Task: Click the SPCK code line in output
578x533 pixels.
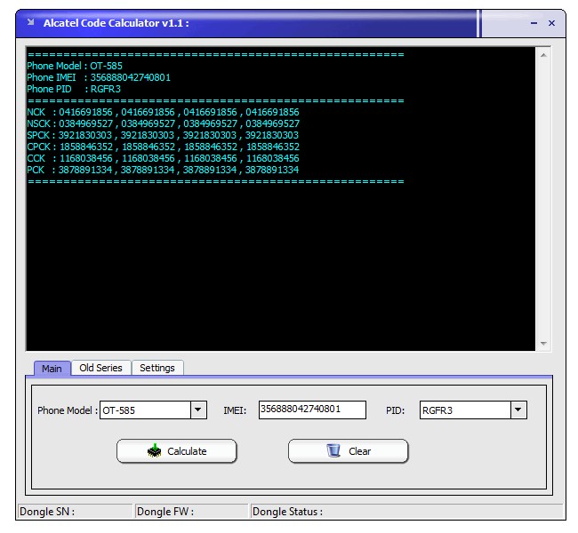Action: click(x=163, y=135)
